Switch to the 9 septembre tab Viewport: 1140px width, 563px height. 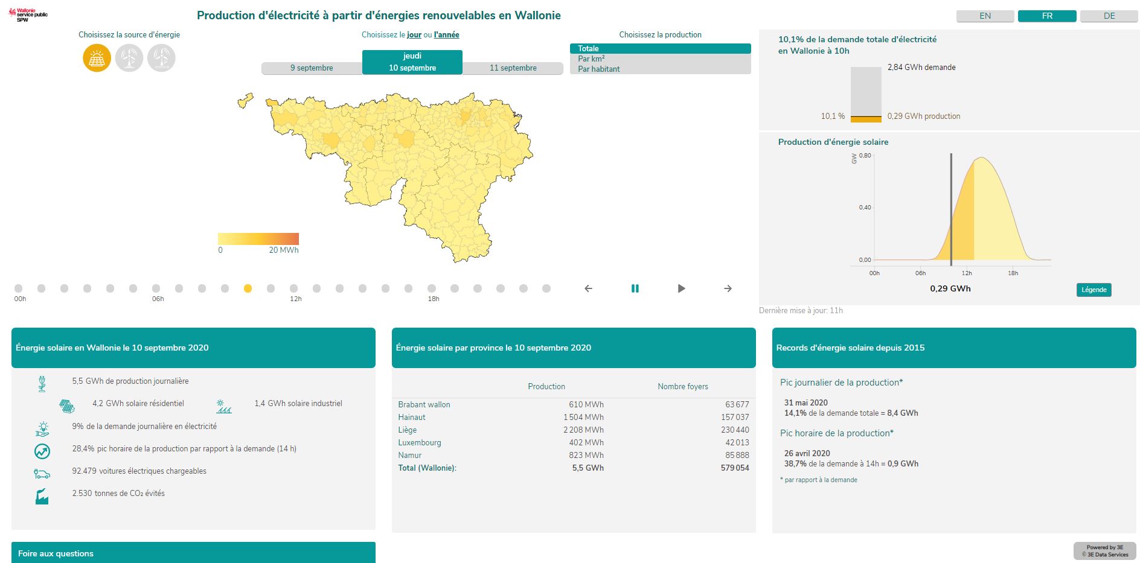tap(312, 68)
